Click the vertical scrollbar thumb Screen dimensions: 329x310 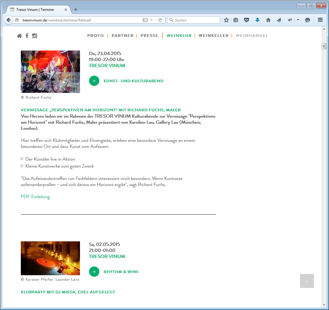pyautogui.click(x=324, y=46)
